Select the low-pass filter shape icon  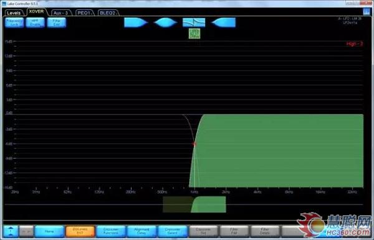tap(136, 22)
